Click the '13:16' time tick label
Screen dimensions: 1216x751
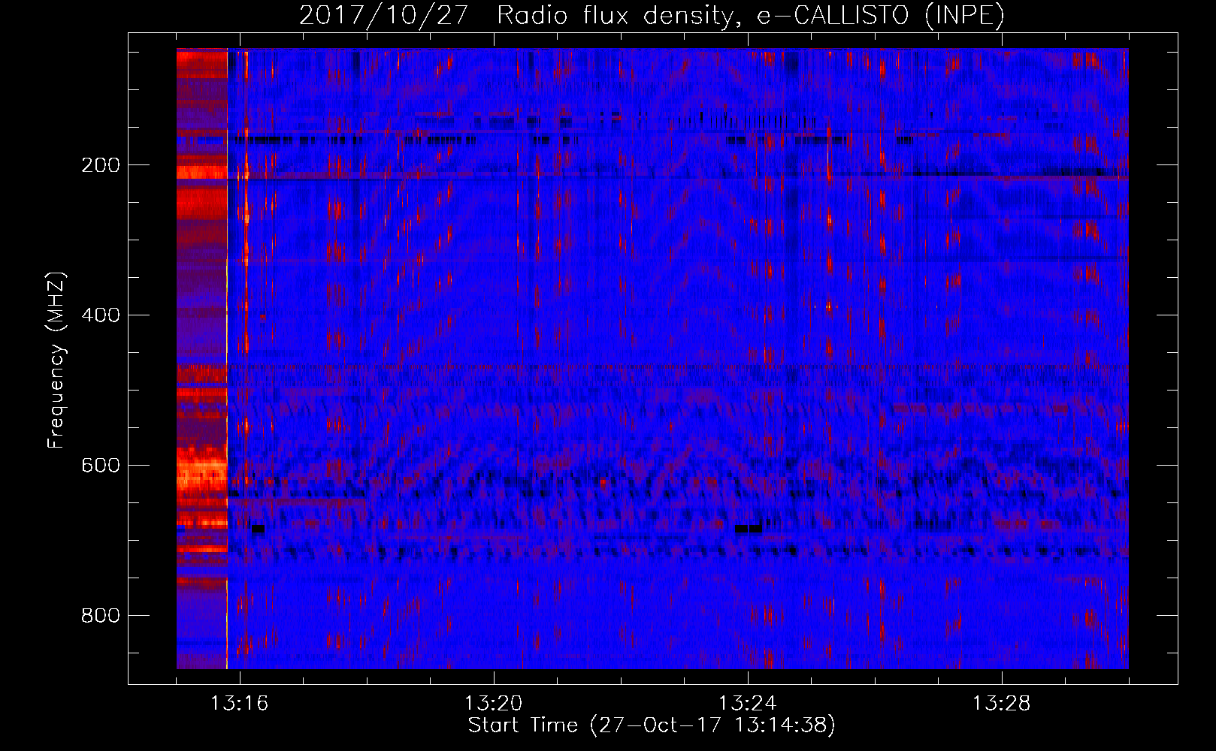point(239,704)
